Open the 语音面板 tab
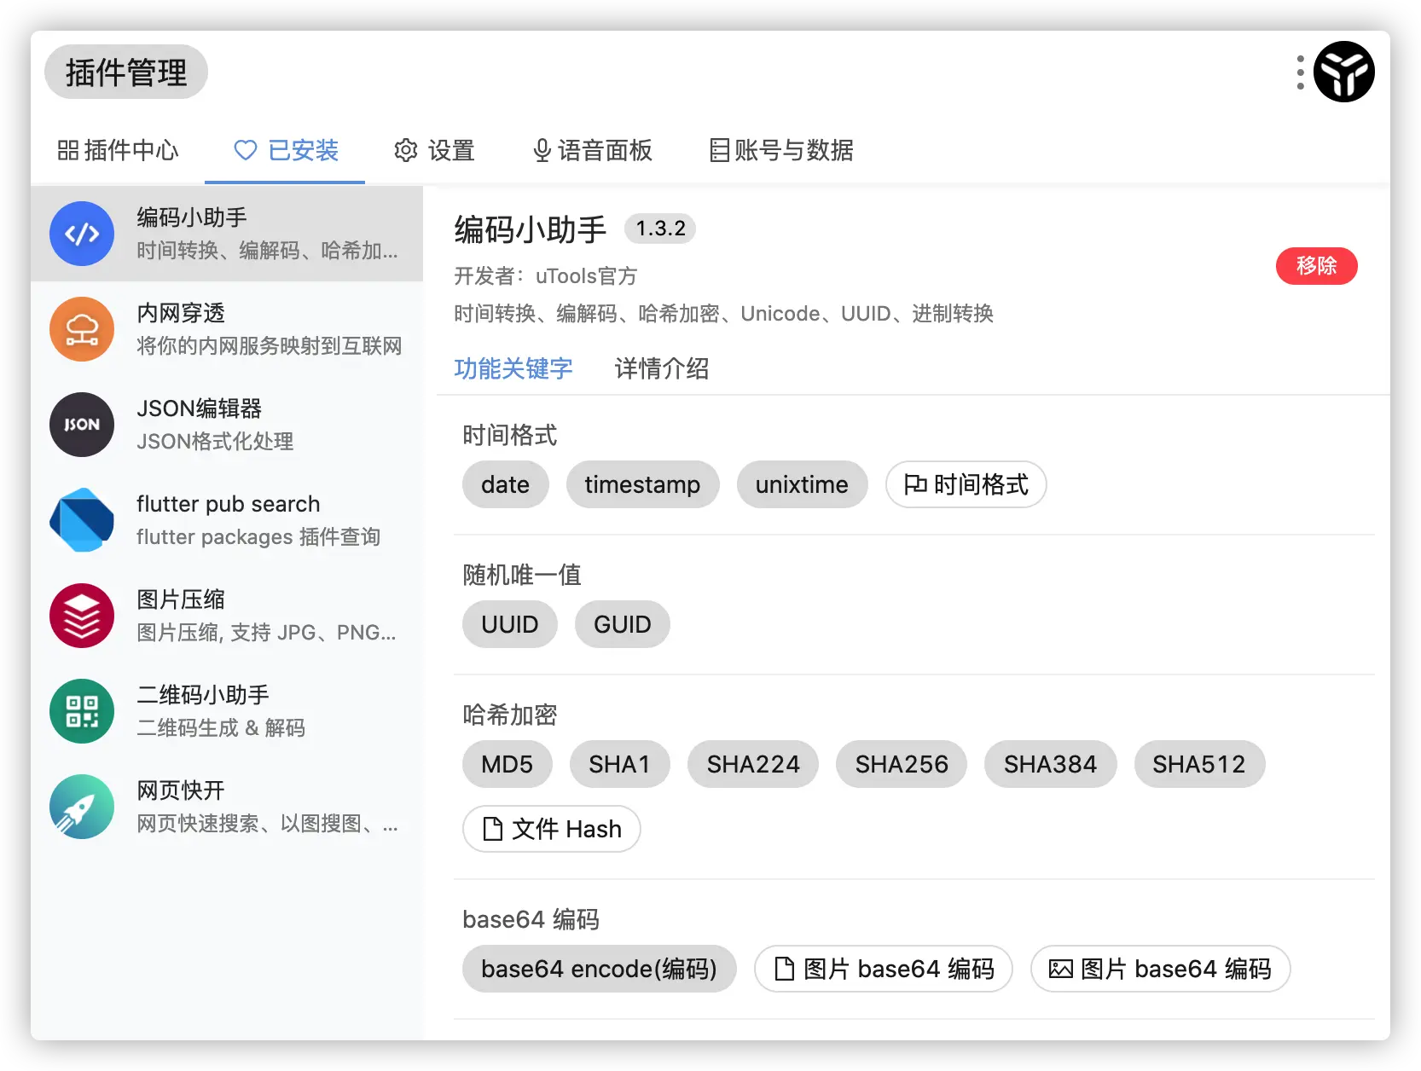 (x=593, y=151)
